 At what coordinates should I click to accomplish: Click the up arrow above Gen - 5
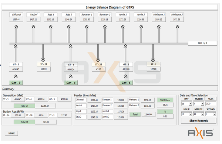click(x=126, y=76)
